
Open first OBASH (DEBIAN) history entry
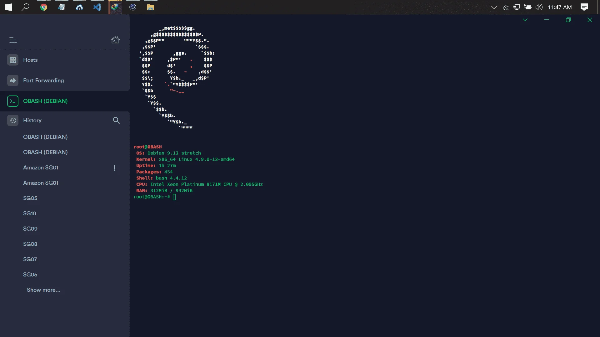[x=45, y=137]
